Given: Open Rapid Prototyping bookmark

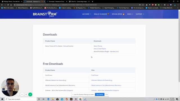Looking at the screenshot, I should pos(109,8).
